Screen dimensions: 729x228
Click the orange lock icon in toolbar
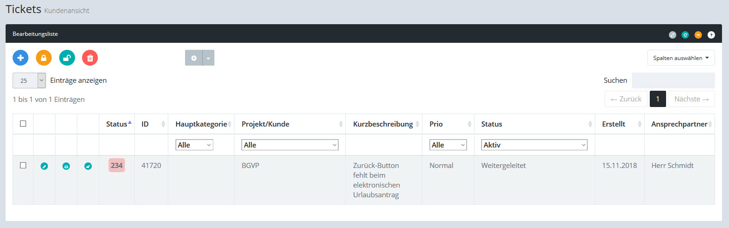44,58
